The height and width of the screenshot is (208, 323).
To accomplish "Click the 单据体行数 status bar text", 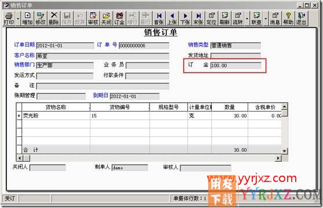I will coord(190,198).
